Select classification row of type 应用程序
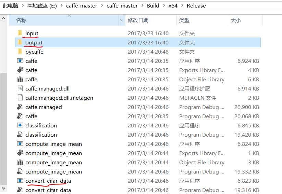Viewport: 282px width, 194px height. (x=138, y=125)
